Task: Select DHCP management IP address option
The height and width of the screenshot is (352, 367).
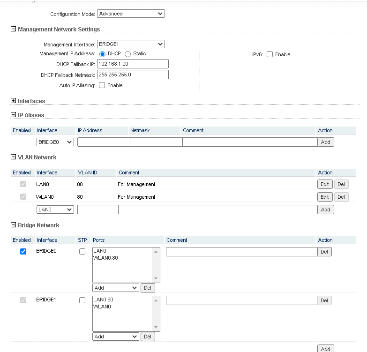Action: click(x=103, y=54)
